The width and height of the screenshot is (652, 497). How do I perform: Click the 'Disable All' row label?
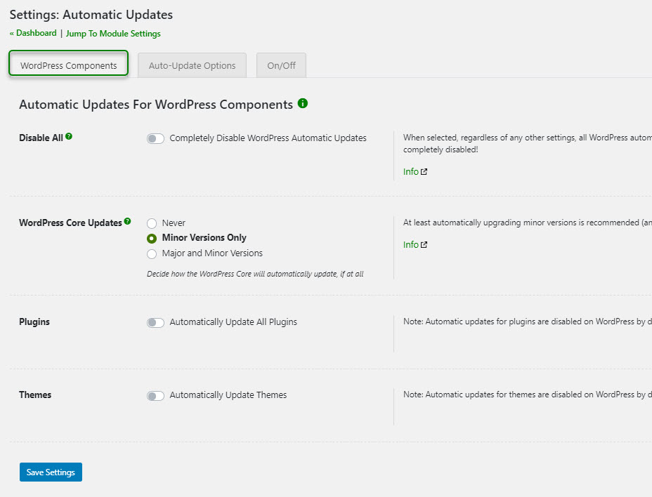41,138
